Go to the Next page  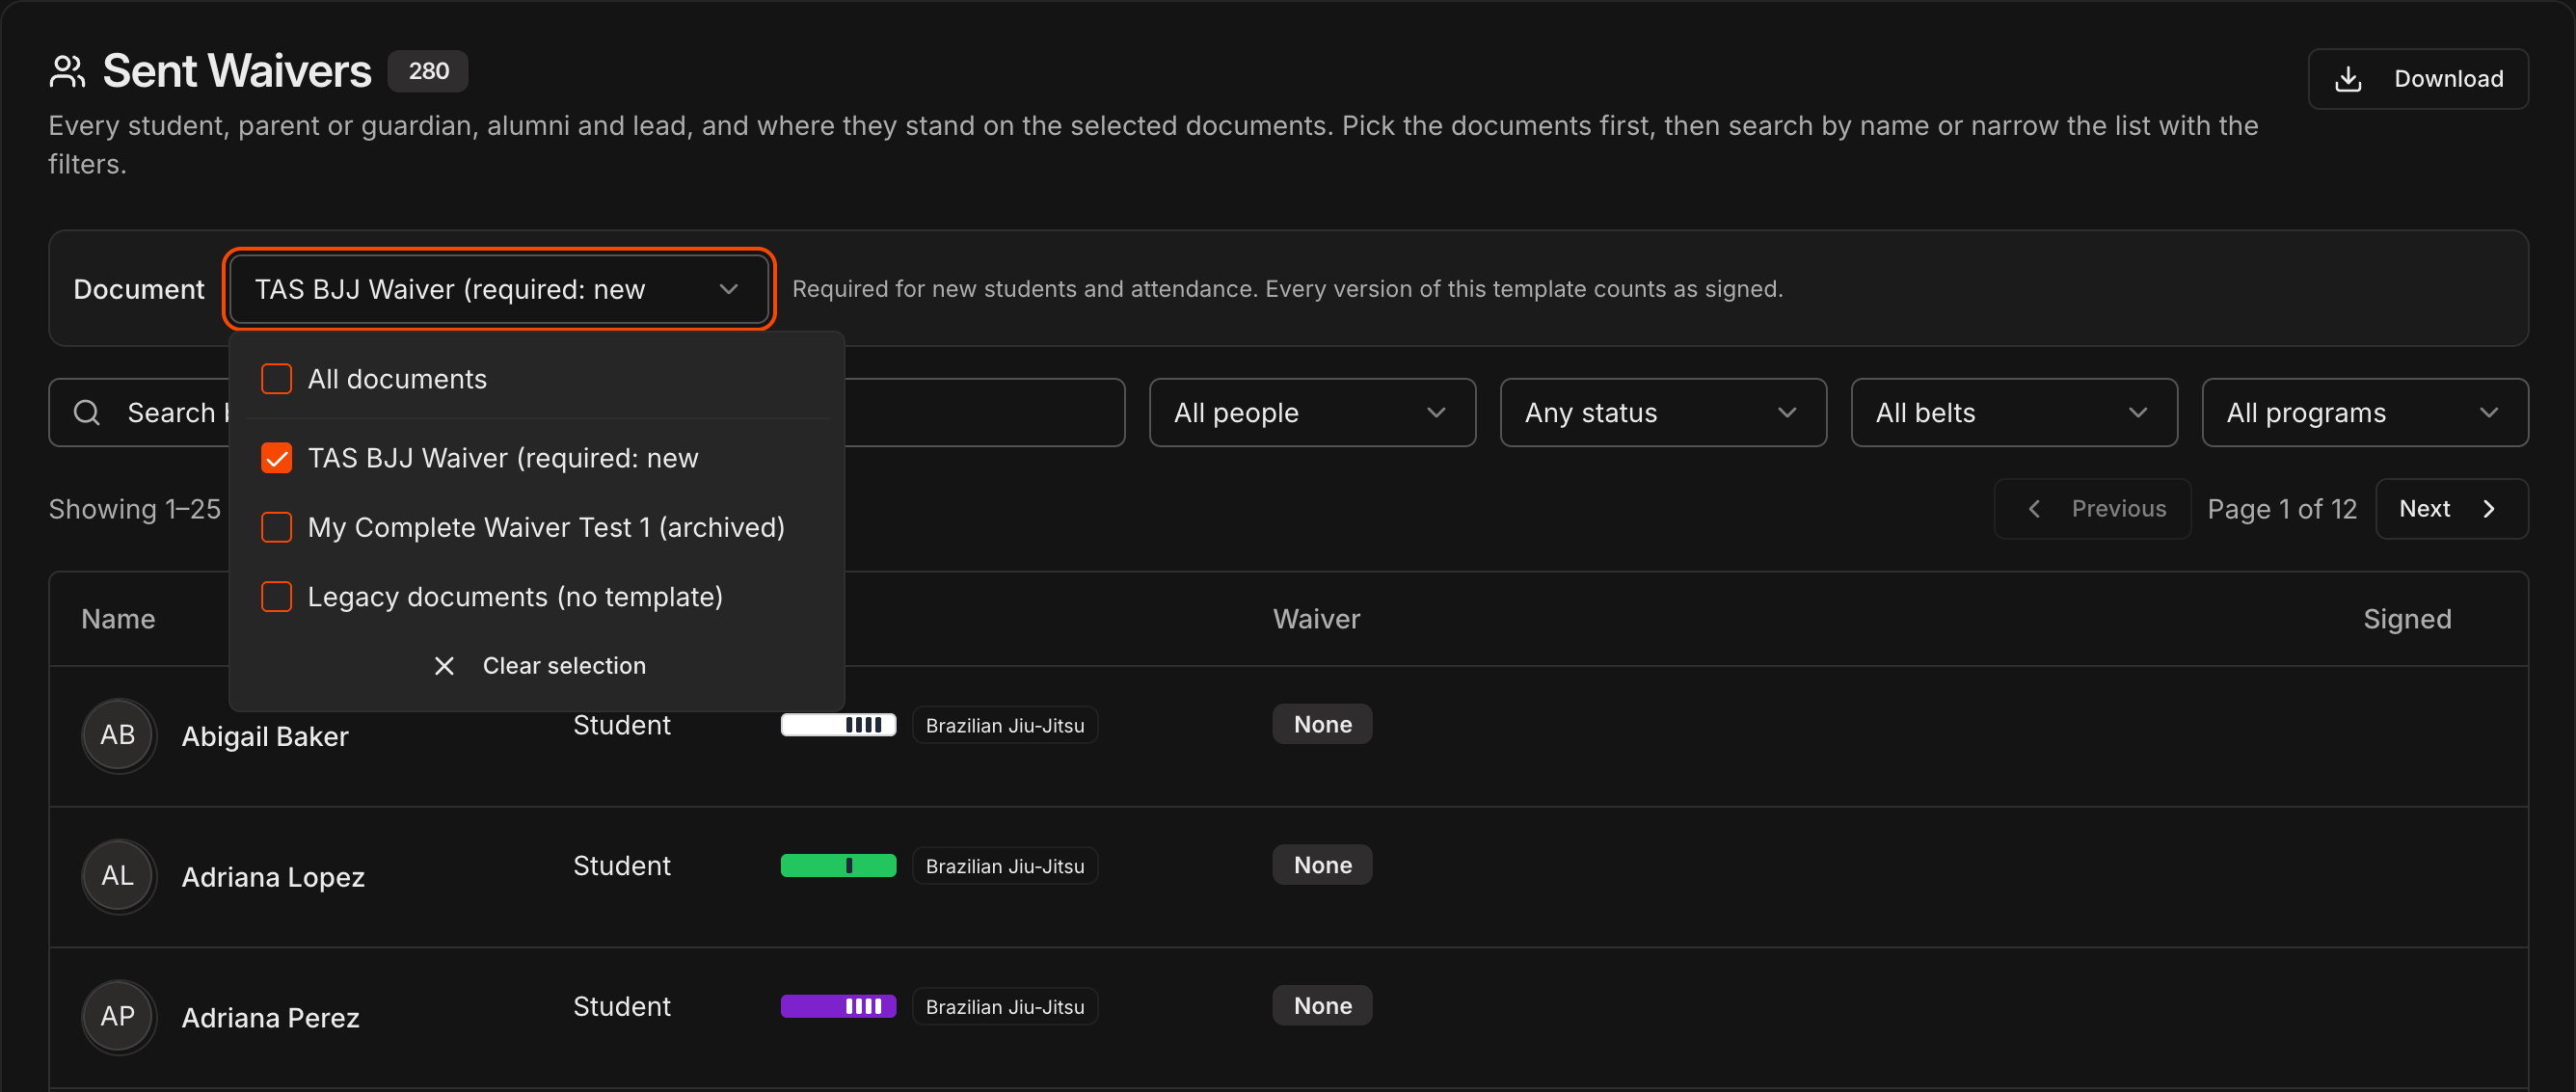2451,509
